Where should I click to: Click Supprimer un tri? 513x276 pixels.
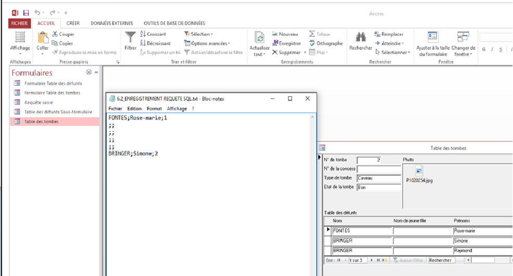160,52
